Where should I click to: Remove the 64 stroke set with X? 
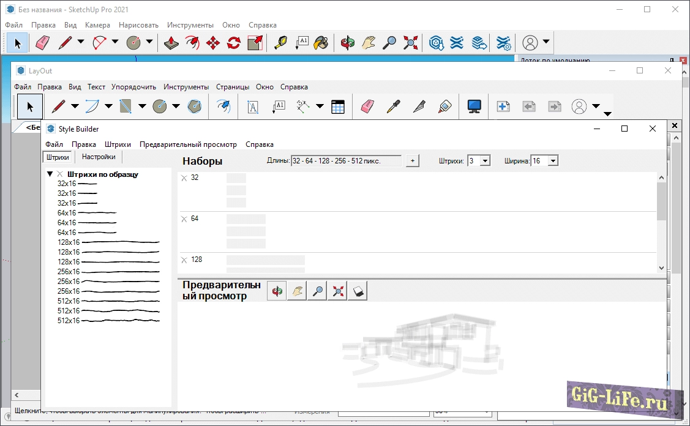point(184,219)
